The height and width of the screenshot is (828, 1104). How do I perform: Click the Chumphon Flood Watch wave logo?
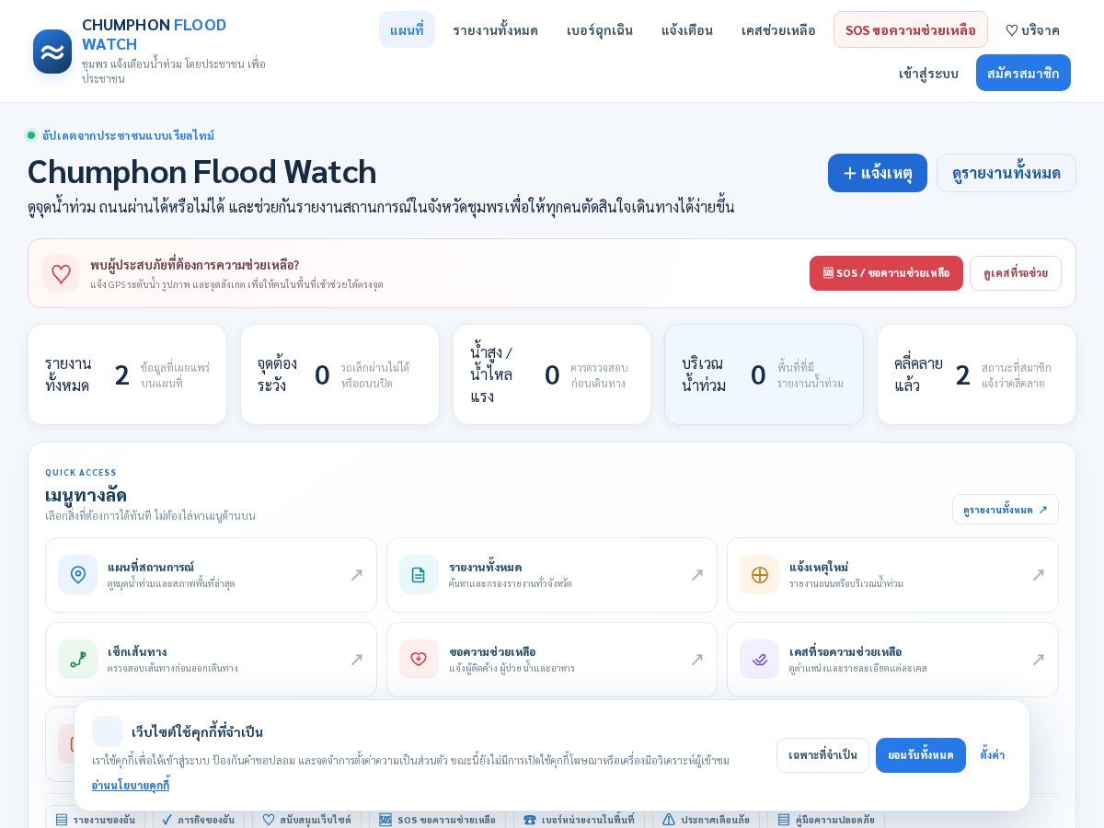point(52,52)
